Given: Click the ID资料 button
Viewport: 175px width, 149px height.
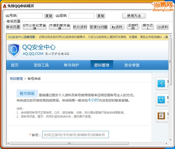Looking at the screenshot, I should [163, 27].
